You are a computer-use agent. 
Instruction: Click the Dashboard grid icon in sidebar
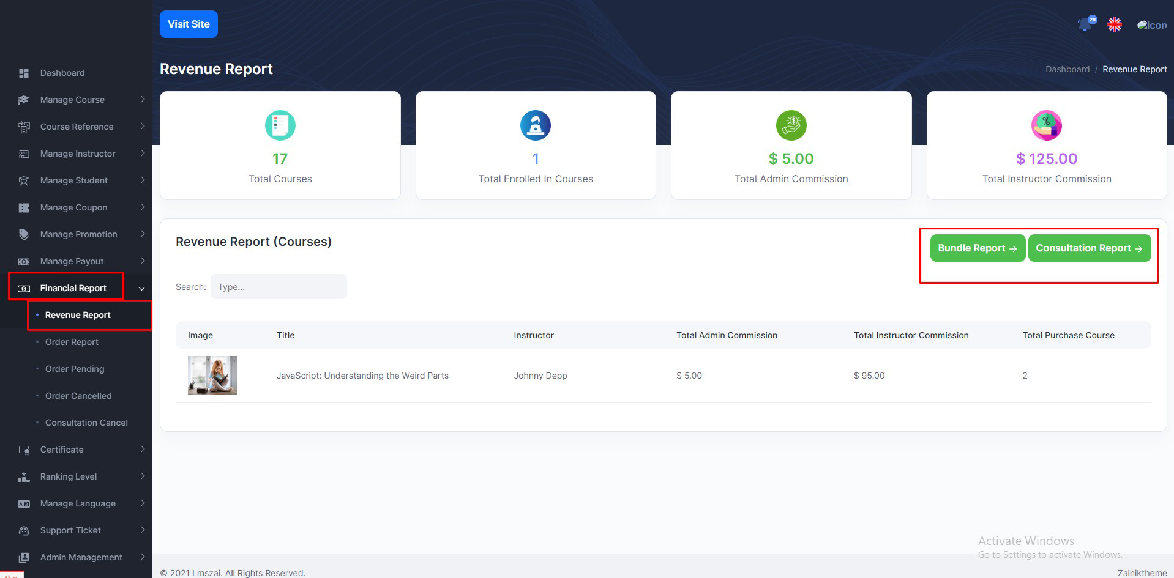24,73
